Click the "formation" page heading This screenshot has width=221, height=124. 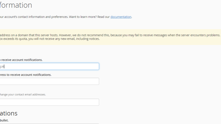coord(16,5)
